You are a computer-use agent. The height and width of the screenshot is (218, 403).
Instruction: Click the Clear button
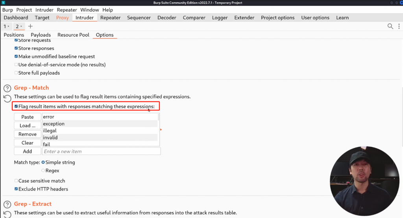click(x=28, y=143)
